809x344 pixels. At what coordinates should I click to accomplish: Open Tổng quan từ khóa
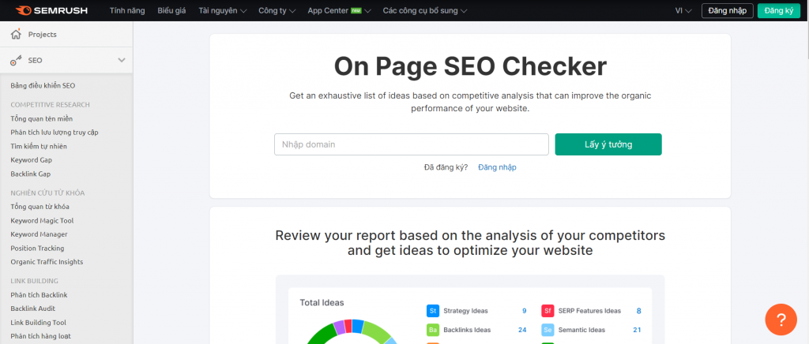coord(40,207)
